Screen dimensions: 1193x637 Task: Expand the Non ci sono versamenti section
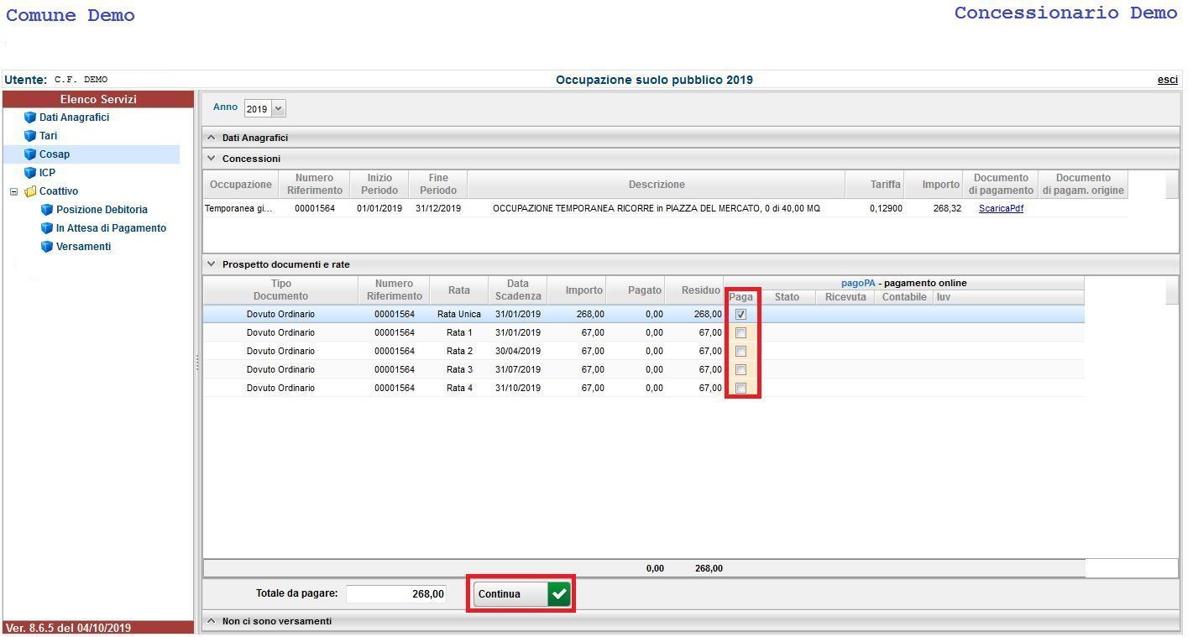tap(212, 621)
